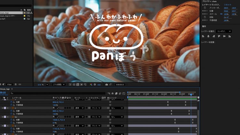Add scale keyframe diamond in Properties

click(205, 14)
